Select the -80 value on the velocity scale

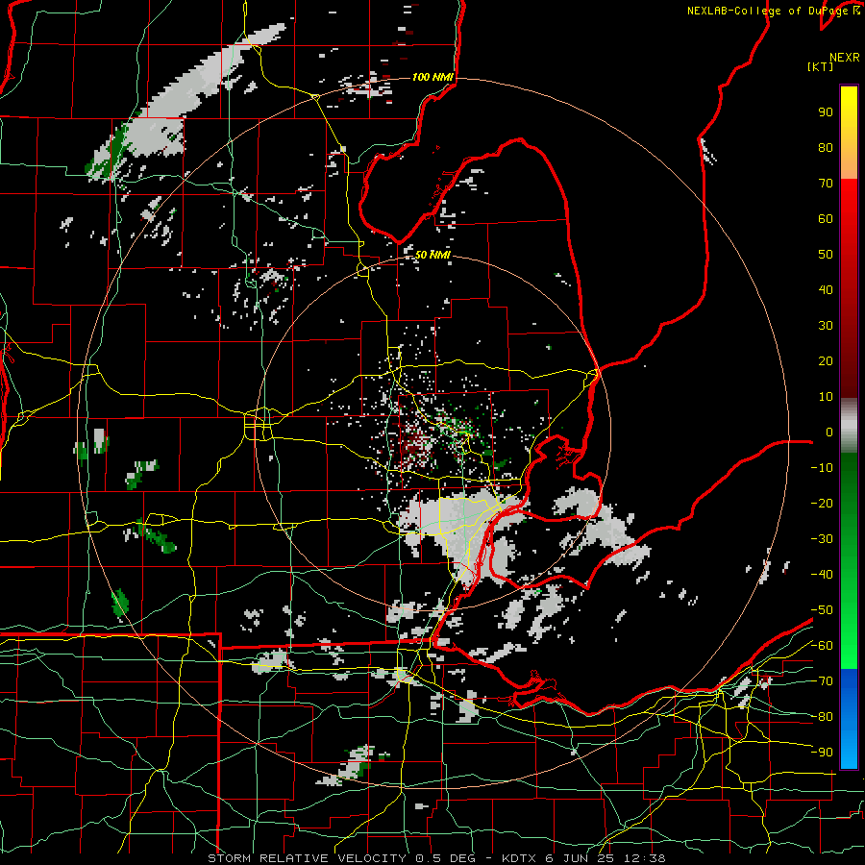coord(822,717)
